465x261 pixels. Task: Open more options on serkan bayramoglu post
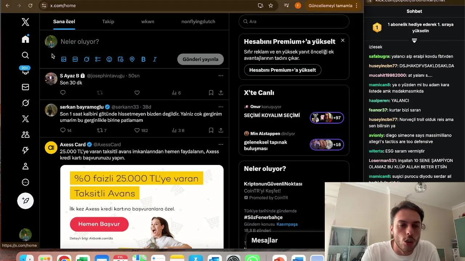point(221,107)
